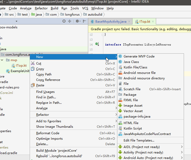Open the project view dropdown arrow

16,21
